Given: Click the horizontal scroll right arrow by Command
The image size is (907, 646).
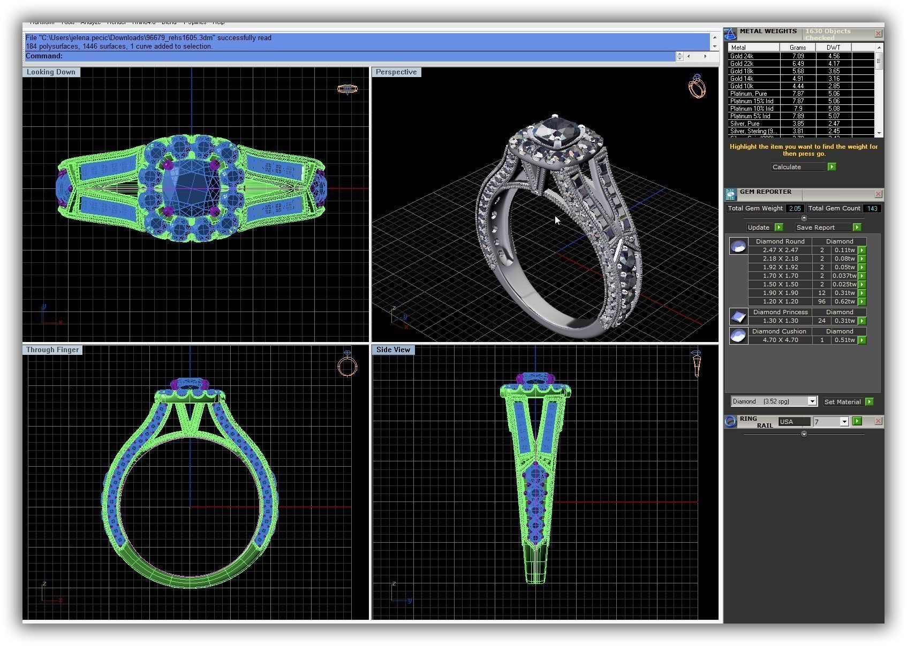Looking at the screenshot, I should (x=705, y=56).
